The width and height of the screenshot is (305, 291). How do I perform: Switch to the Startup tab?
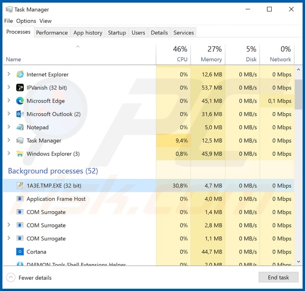(117, 33)
